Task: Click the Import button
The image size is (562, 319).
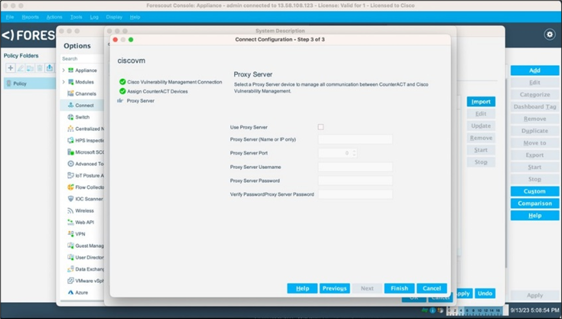Action: point(481,102)
